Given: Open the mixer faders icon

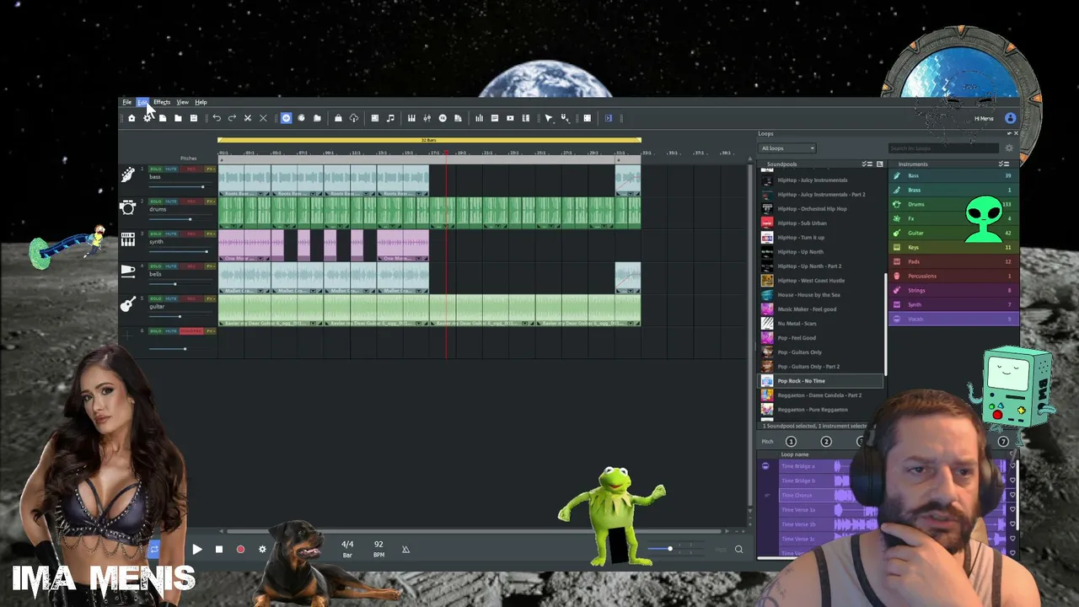Looking at the screenshot, I should click(x=427, y=118).
